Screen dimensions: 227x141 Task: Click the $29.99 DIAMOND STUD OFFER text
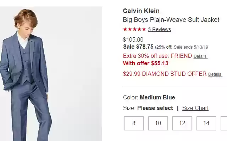click(x=165, y=74)
